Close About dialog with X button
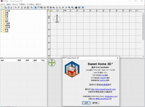The height and width of the screenshot is (107, 145). [118, 58]
